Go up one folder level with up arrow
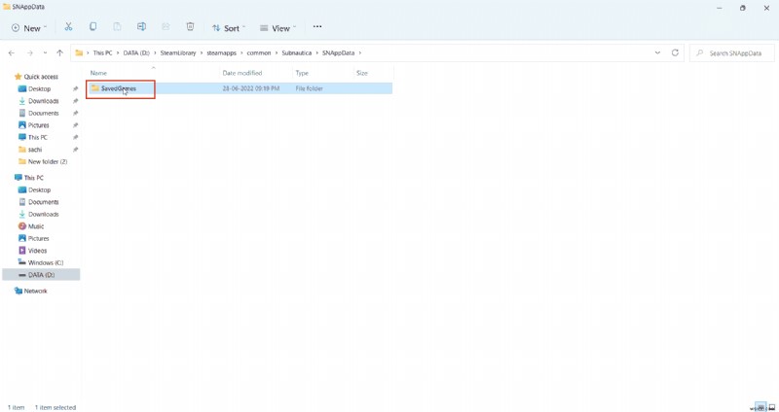The width and height of the screenshot is (779, 412). (x=60, y=52)
